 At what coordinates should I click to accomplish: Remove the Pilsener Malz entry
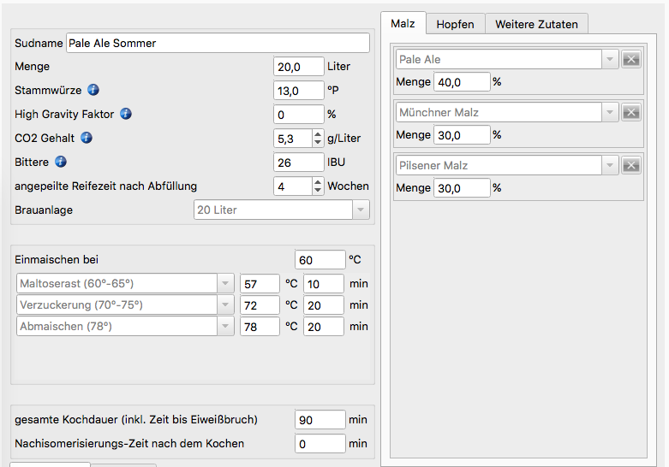point(630,165)
